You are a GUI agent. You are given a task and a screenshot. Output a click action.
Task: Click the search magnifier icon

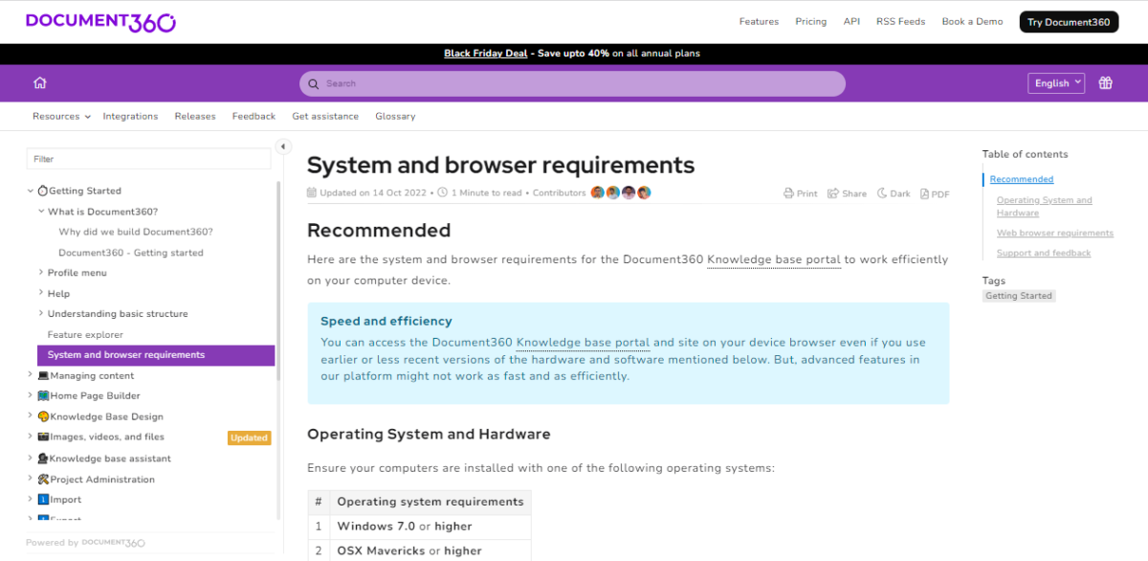coord(313,83)
